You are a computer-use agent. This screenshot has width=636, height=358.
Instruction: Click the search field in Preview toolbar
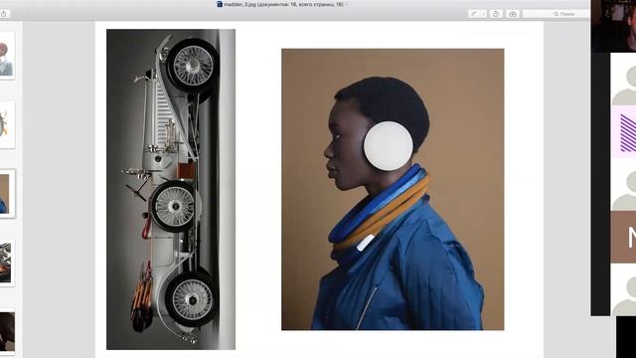556,14
